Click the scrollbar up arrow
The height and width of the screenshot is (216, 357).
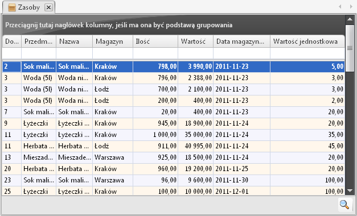350,19
